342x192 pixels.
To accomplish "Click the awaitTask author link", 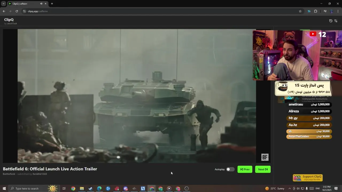I will tap(12, 23).
